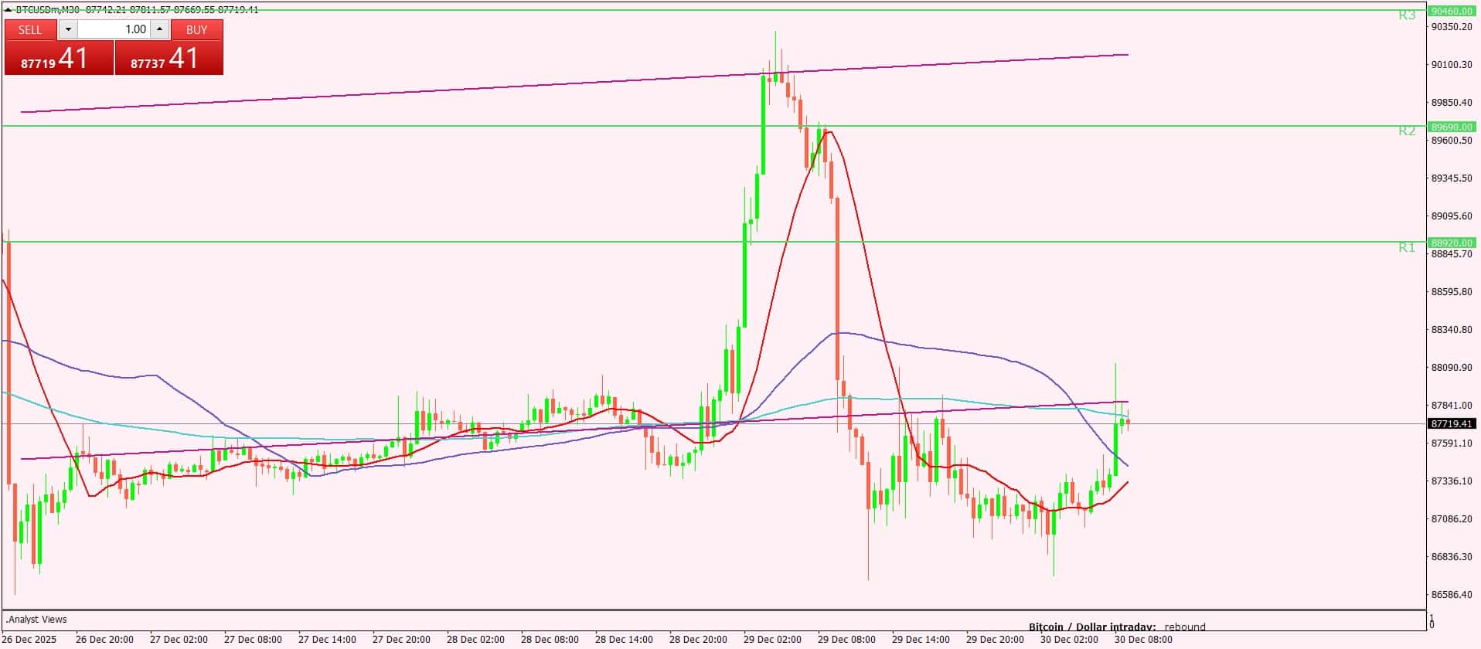Click the 27 Dec 14:00 time label

click(327, 639)
